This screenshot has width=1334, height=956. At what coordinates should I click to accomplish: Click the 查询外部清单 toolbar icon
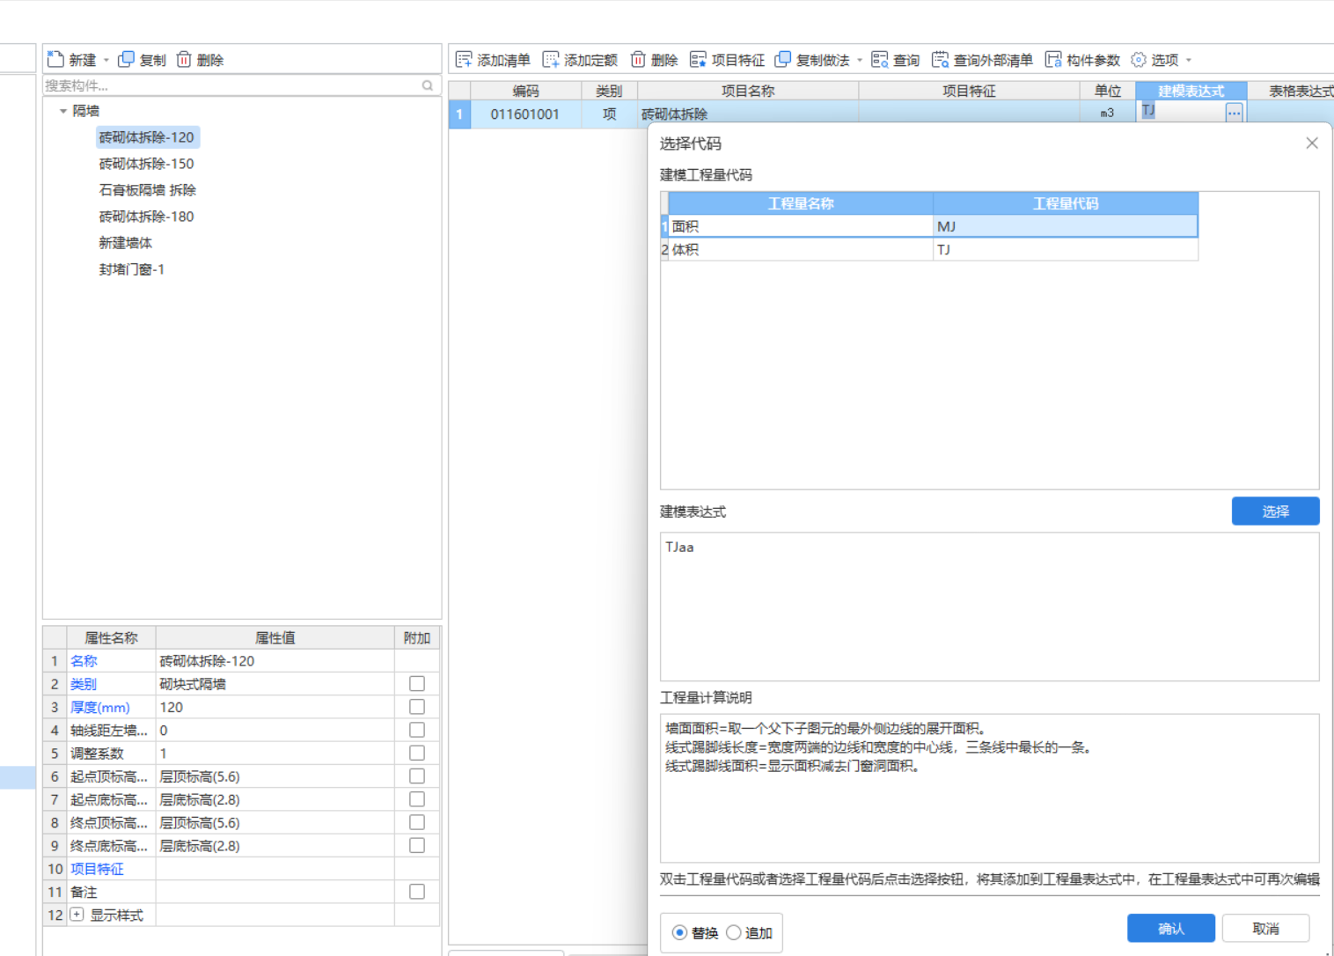pos(940,59)
